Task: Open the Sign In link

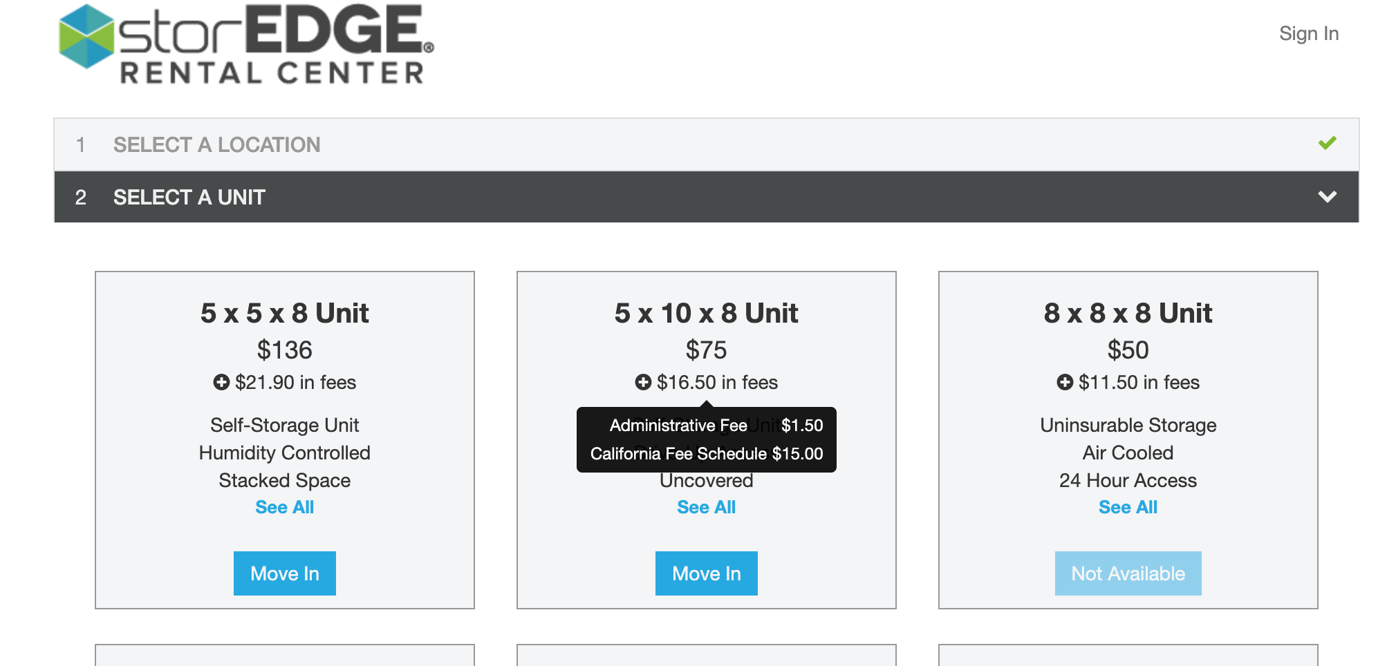Action: pos(1309,33)
